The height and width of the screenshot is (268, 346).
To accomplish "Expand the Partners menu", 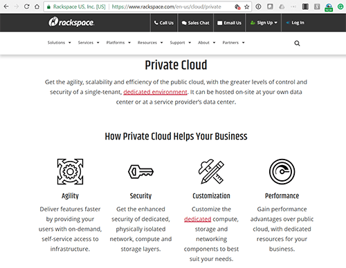I will pyautogui.click(x=233, y=43).
